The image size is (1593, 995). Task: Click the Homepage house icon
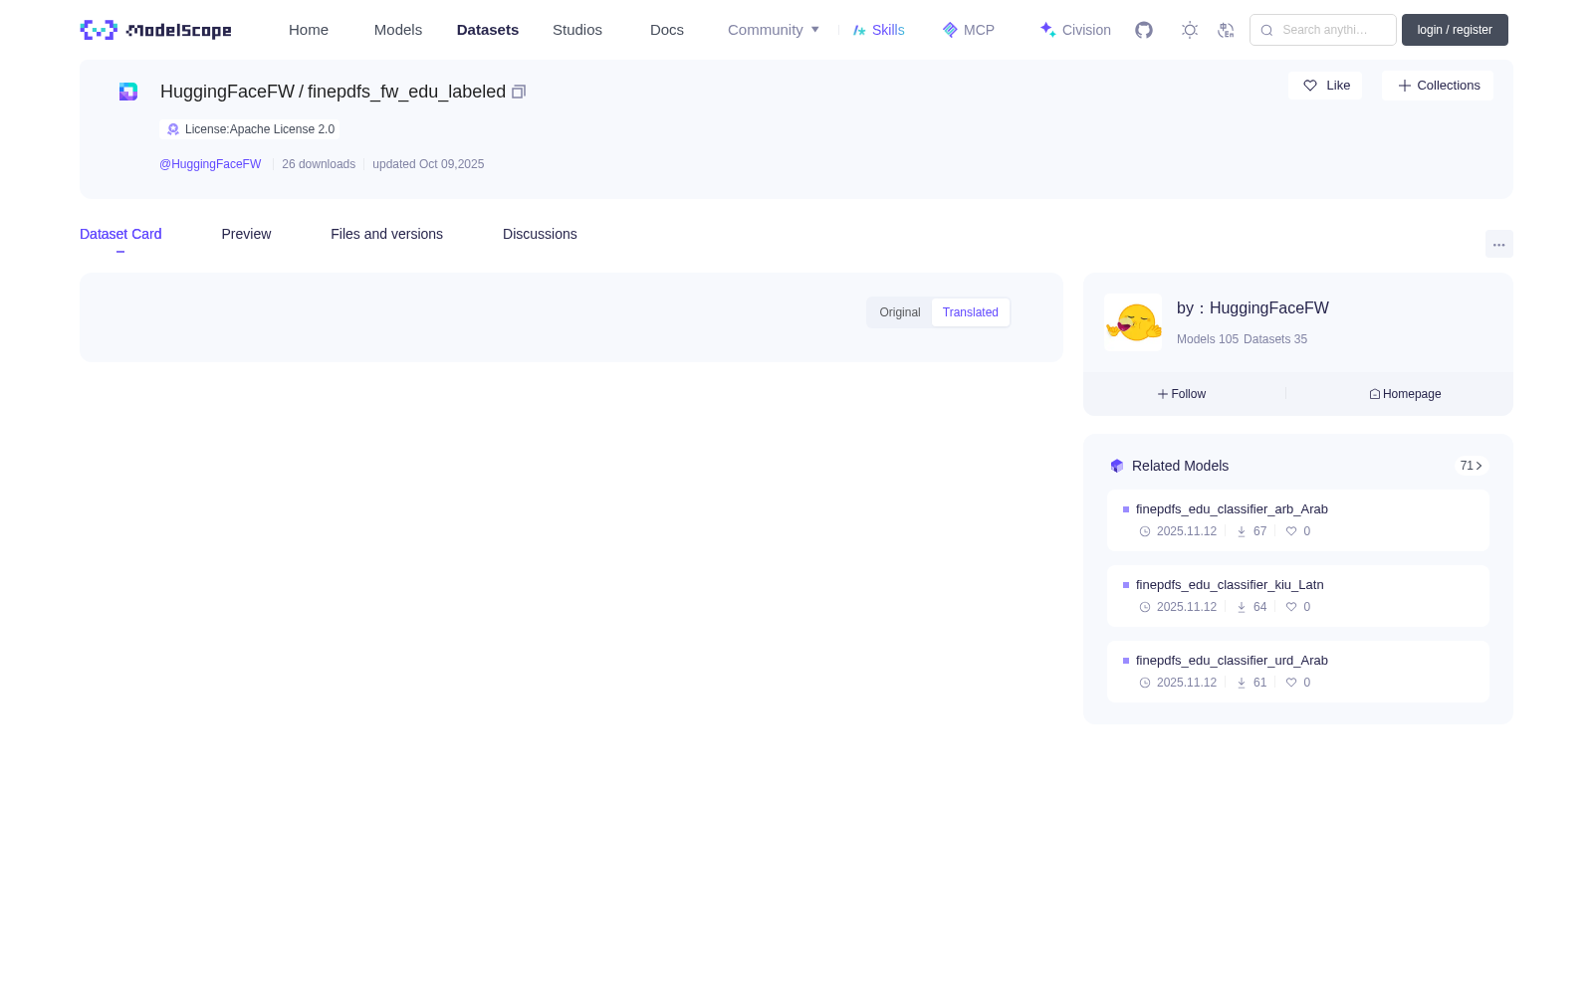click(1375, 394)
